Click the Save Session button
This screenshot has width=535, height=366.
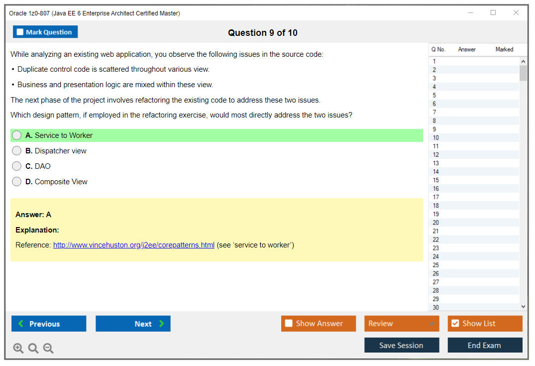402,345
